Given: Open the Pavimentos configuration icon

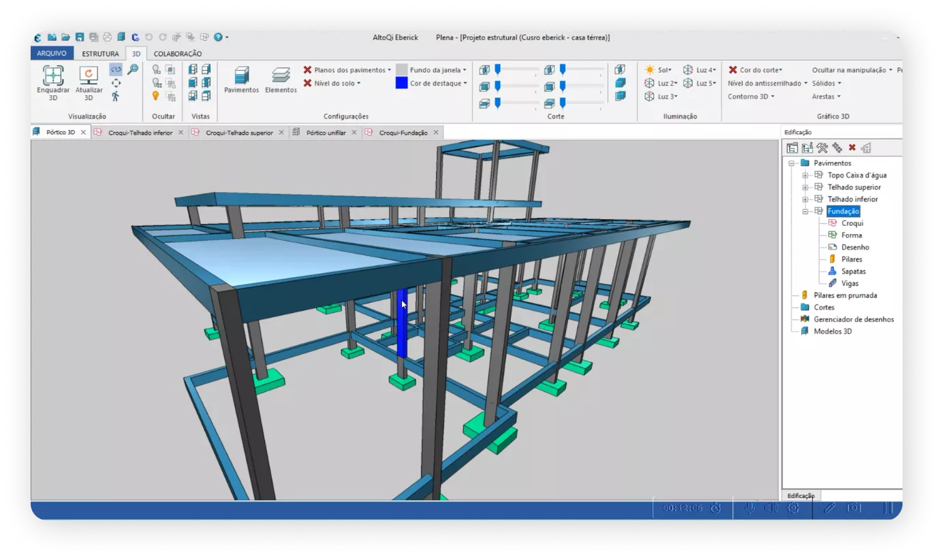Looking at the screenshot, I should [x=241, y=76].
